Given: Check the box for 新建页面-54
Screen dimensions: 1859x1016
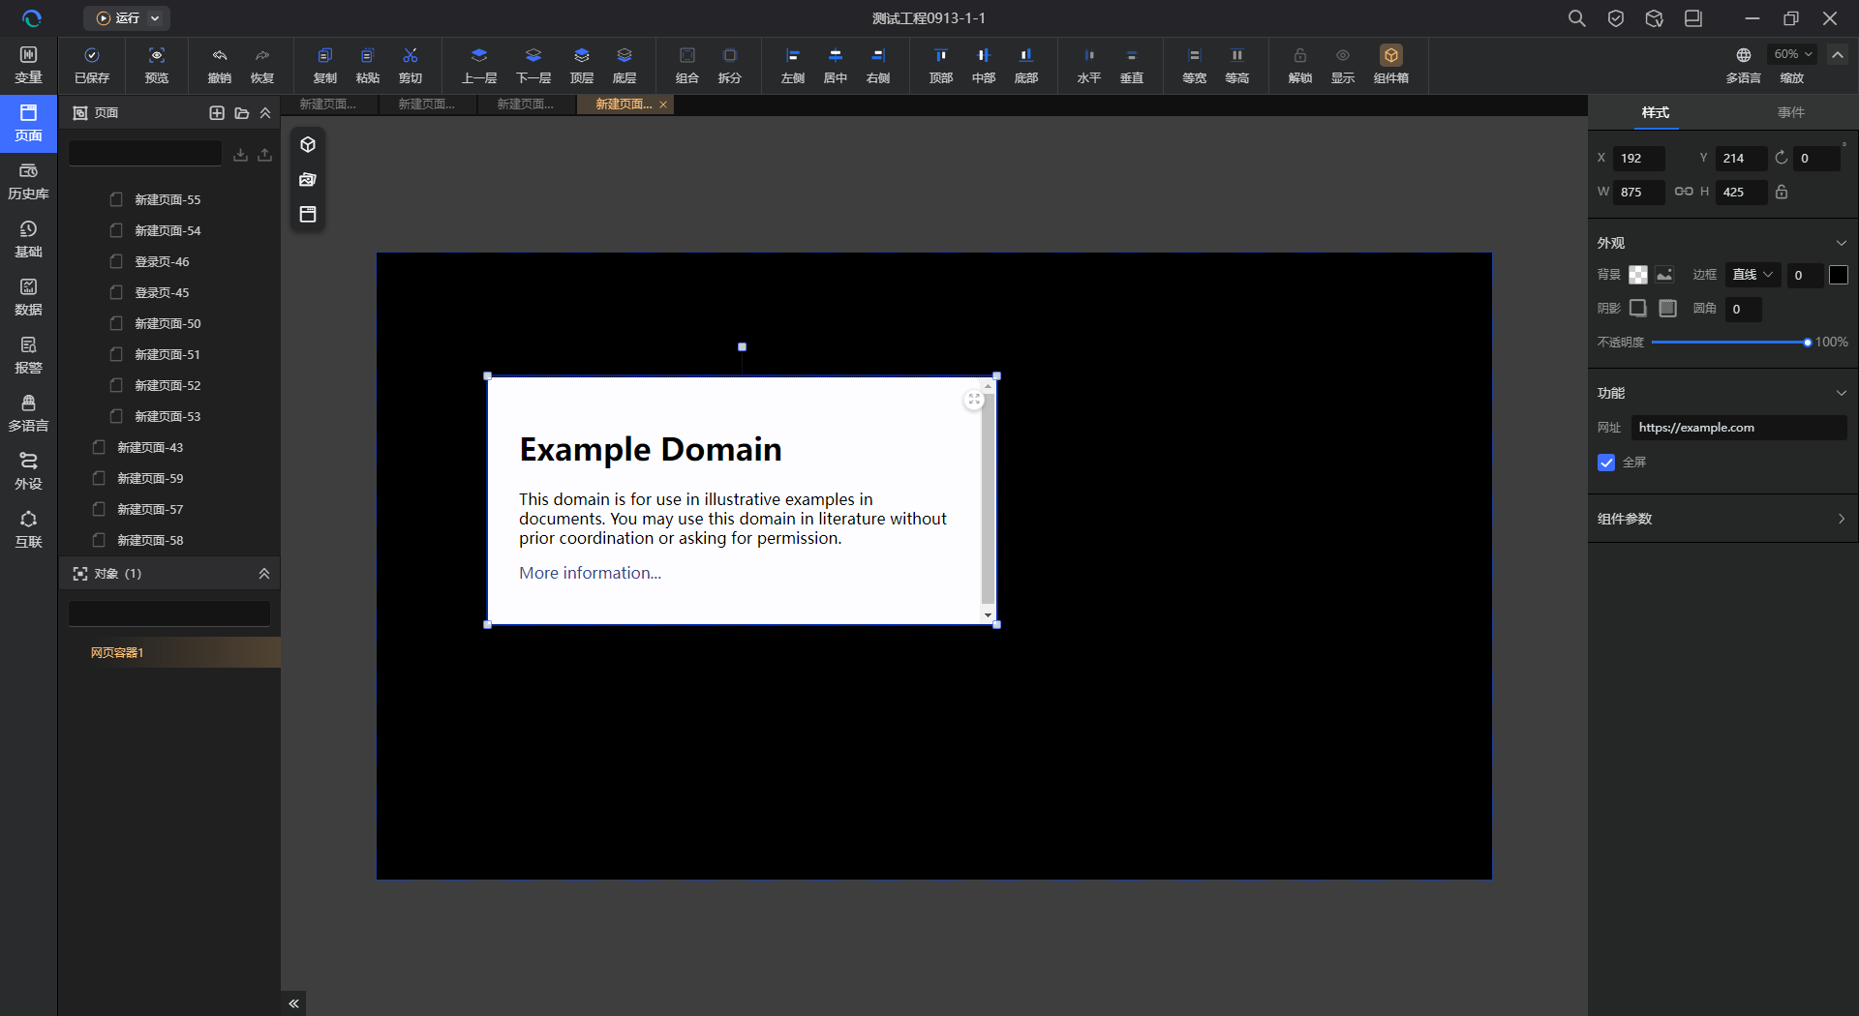Looking at the screenshot, I should pyautogui.click(x=116, y=230).
